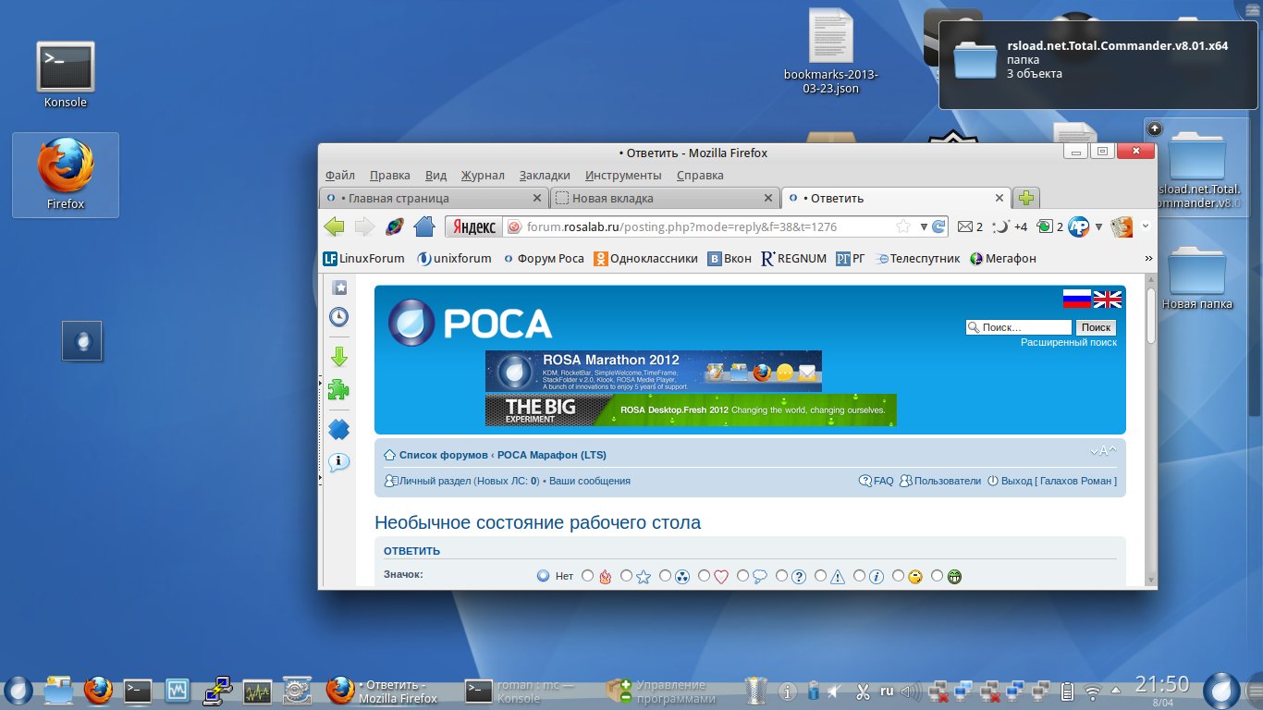
Task: Open the Журнал menu
Action: tap(483, 176)
